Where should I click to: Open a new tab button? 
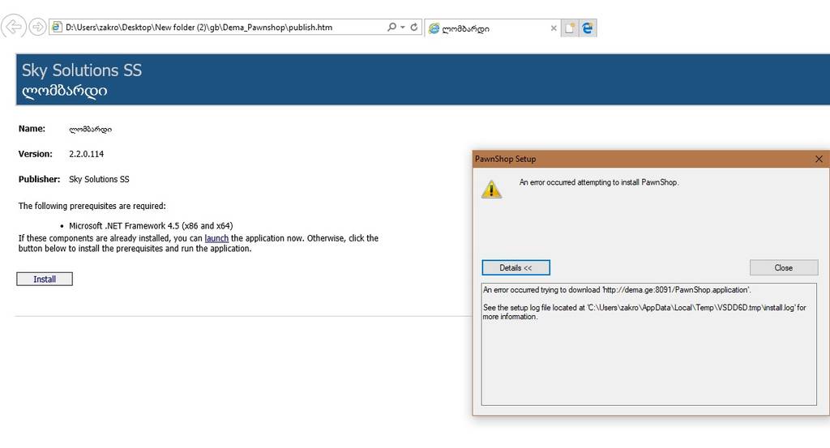[570, 28]
